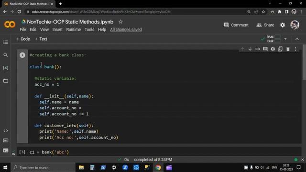Click the browser address bar
This screenshot has height=172, width=306.
point(137,11)
